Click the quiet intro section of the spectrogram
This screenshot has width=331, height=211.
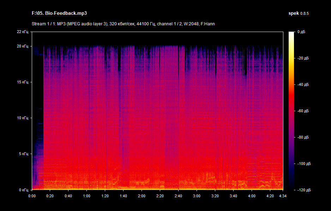pyautogui.click(x=35, y=141)
